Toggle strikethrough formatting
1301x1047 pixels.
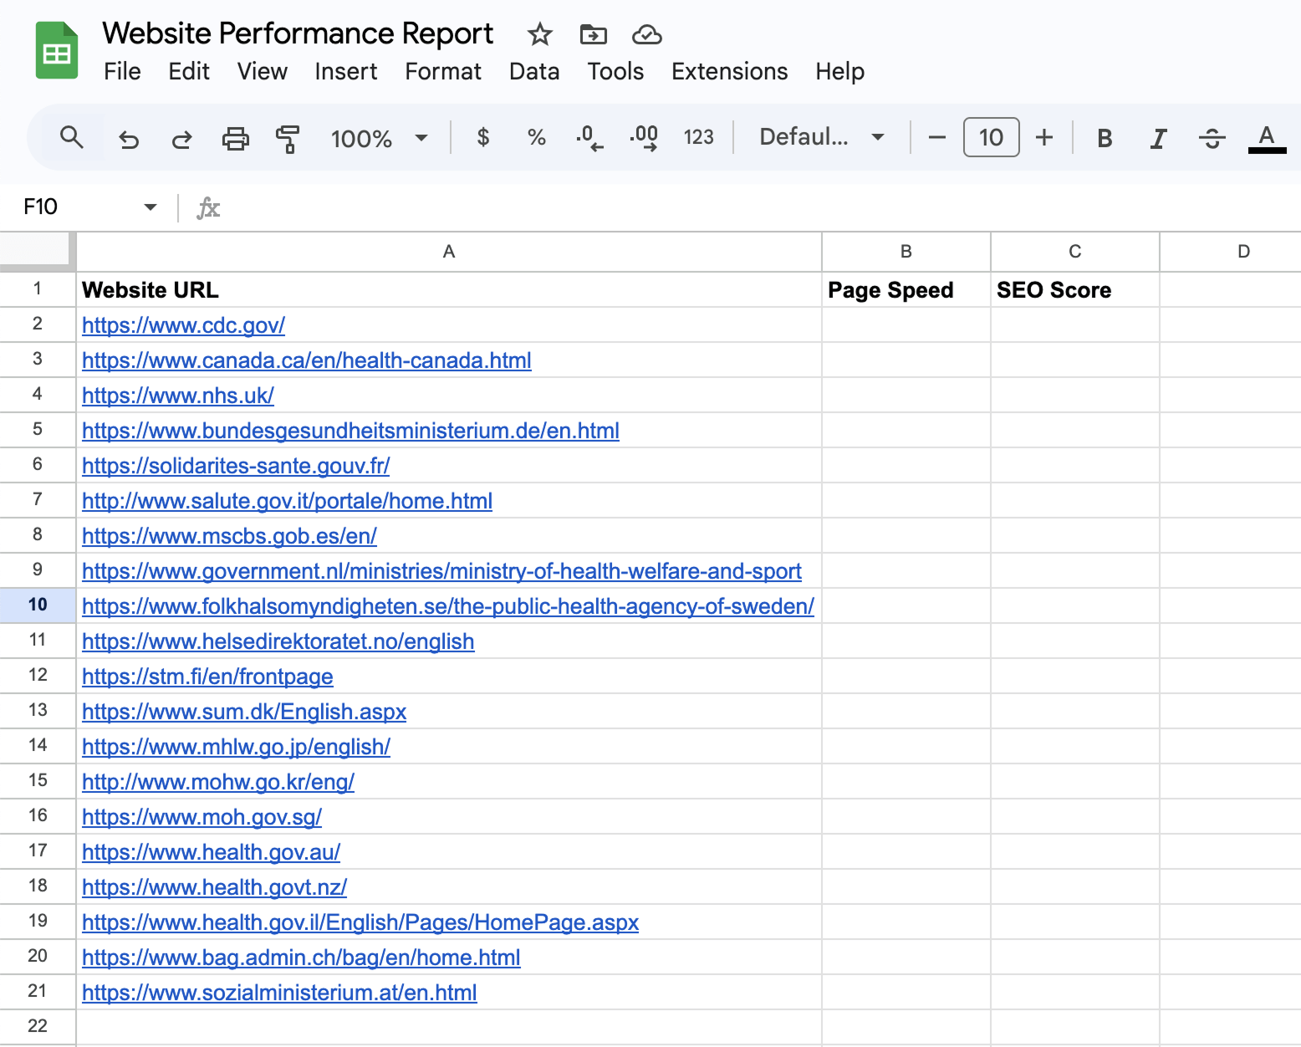(x=1212, y=138)
